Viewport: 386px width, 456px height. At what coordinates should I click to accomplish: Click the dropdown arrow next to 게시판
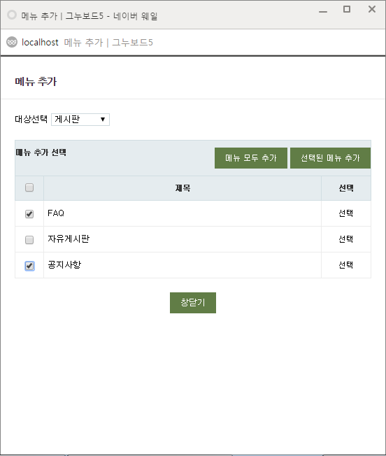pyautogui.click(x=103, y=119)
